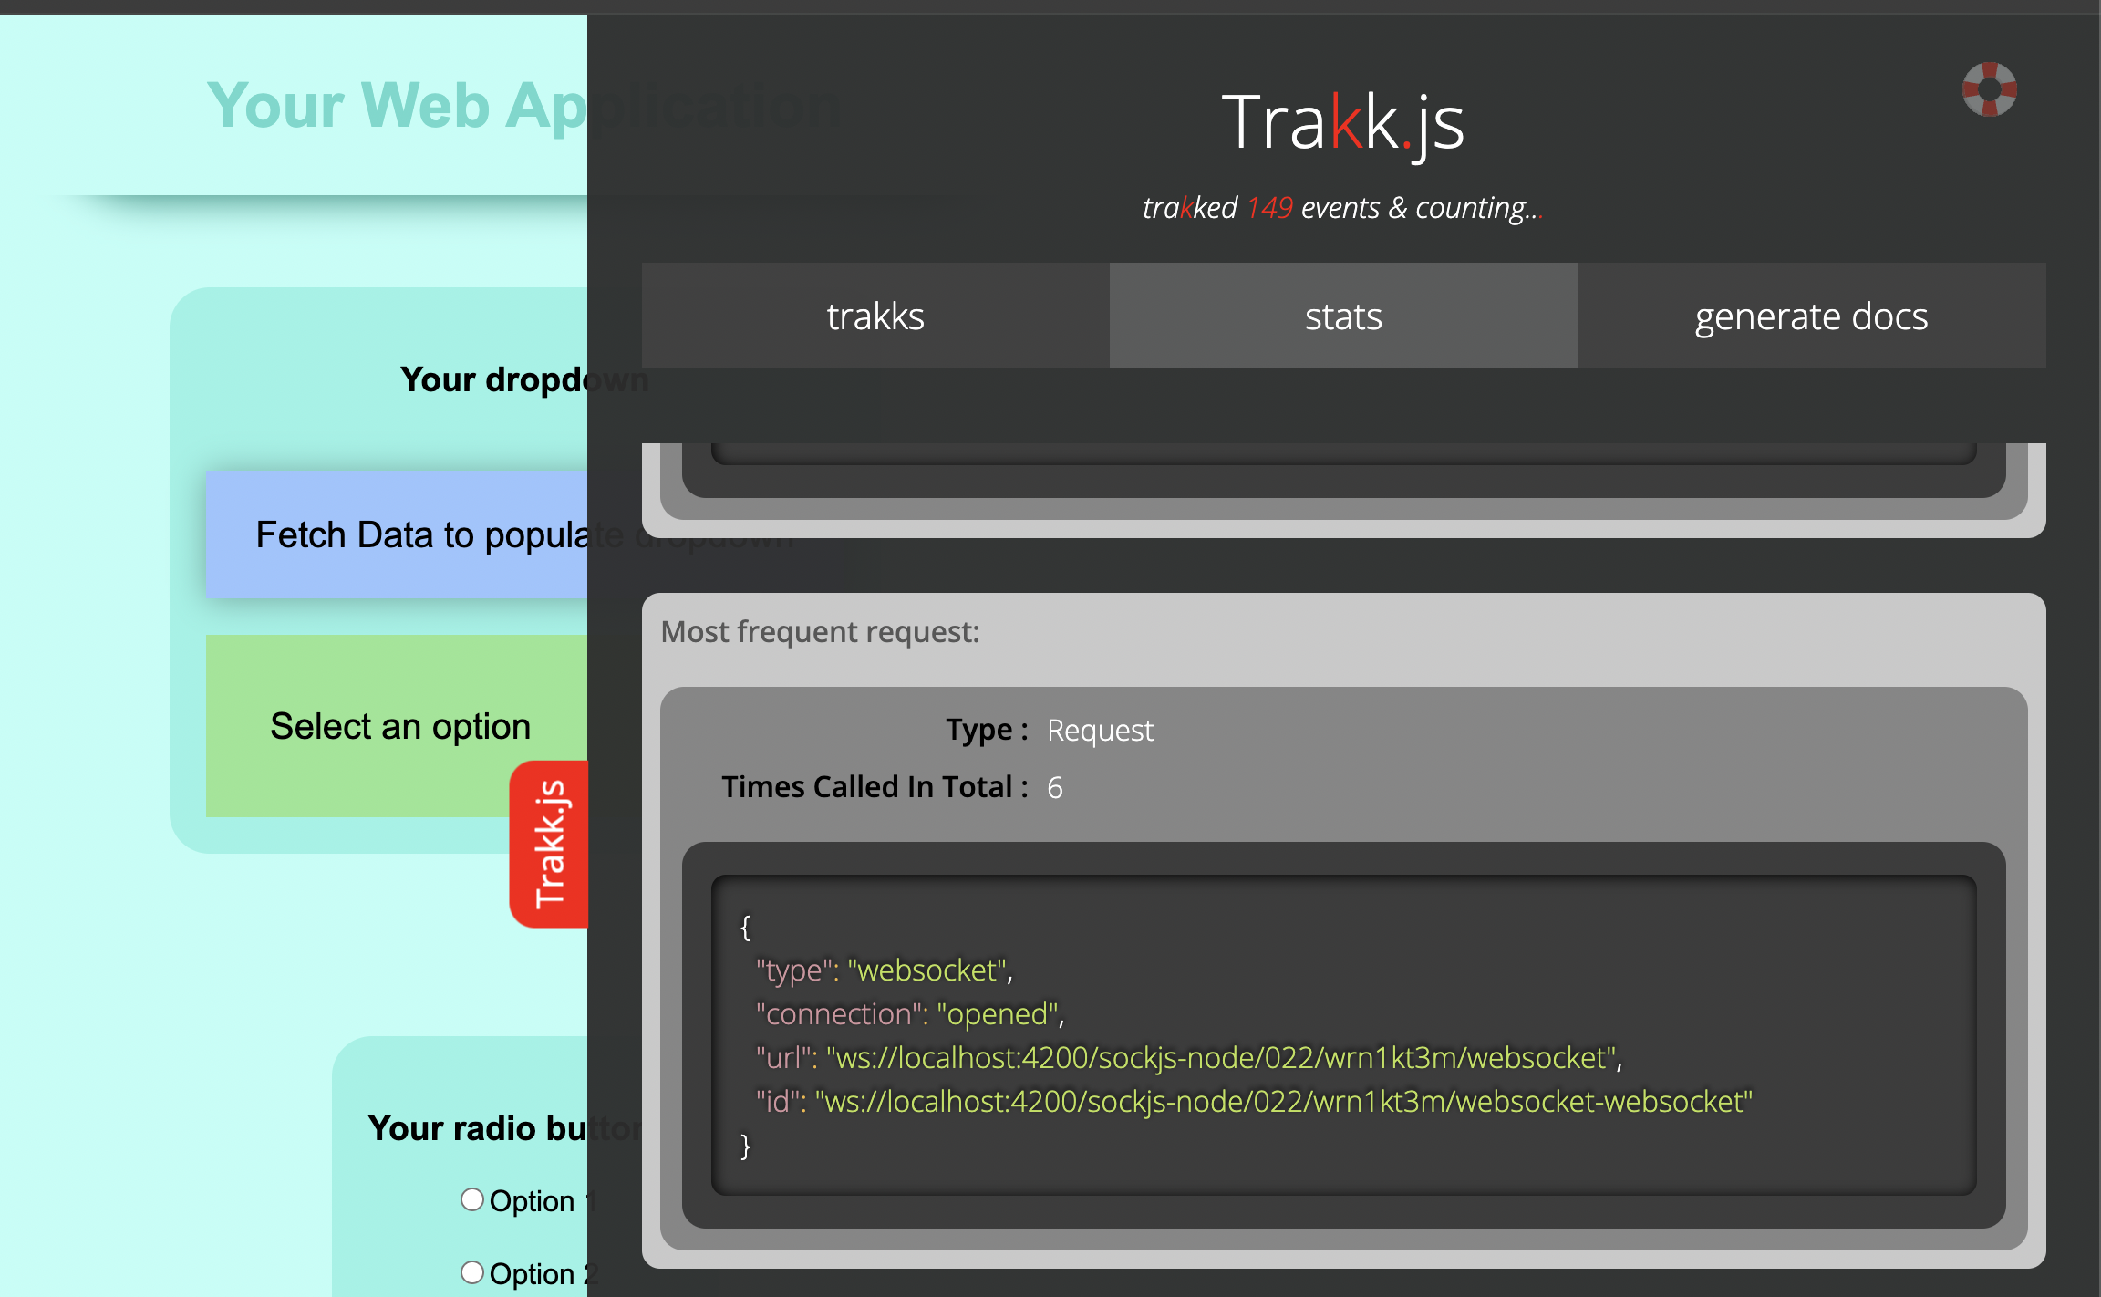This screenshot has height=1297, width=2101.
Task: Click the Trakk.js logo title
Action: (x=1342, y=122)
